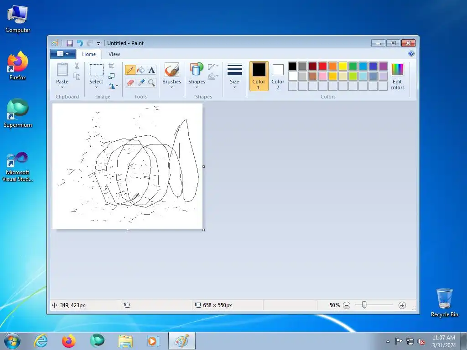Switch to the View ribbon tab
467x350 pixels.
coord(114,54)
